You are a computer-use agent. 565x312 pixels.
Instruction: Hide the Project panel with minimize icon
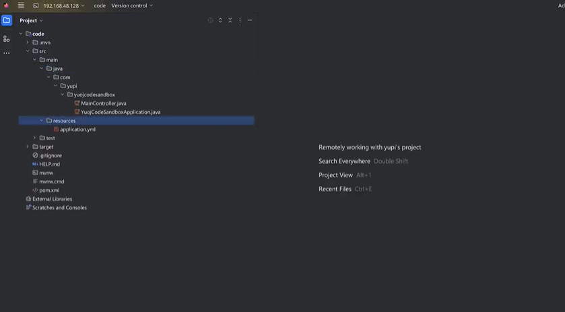(x=250, y=20)
